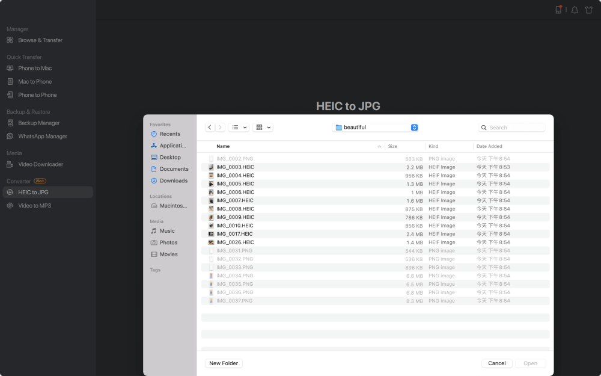Screen dimensions: 601x376
Task: Click the device connection icon in top bar
Action: click(x=558, y=10)
